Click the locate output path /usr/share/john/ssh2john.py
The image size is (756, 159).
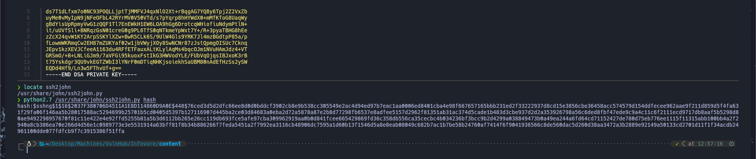coord(60,93)
